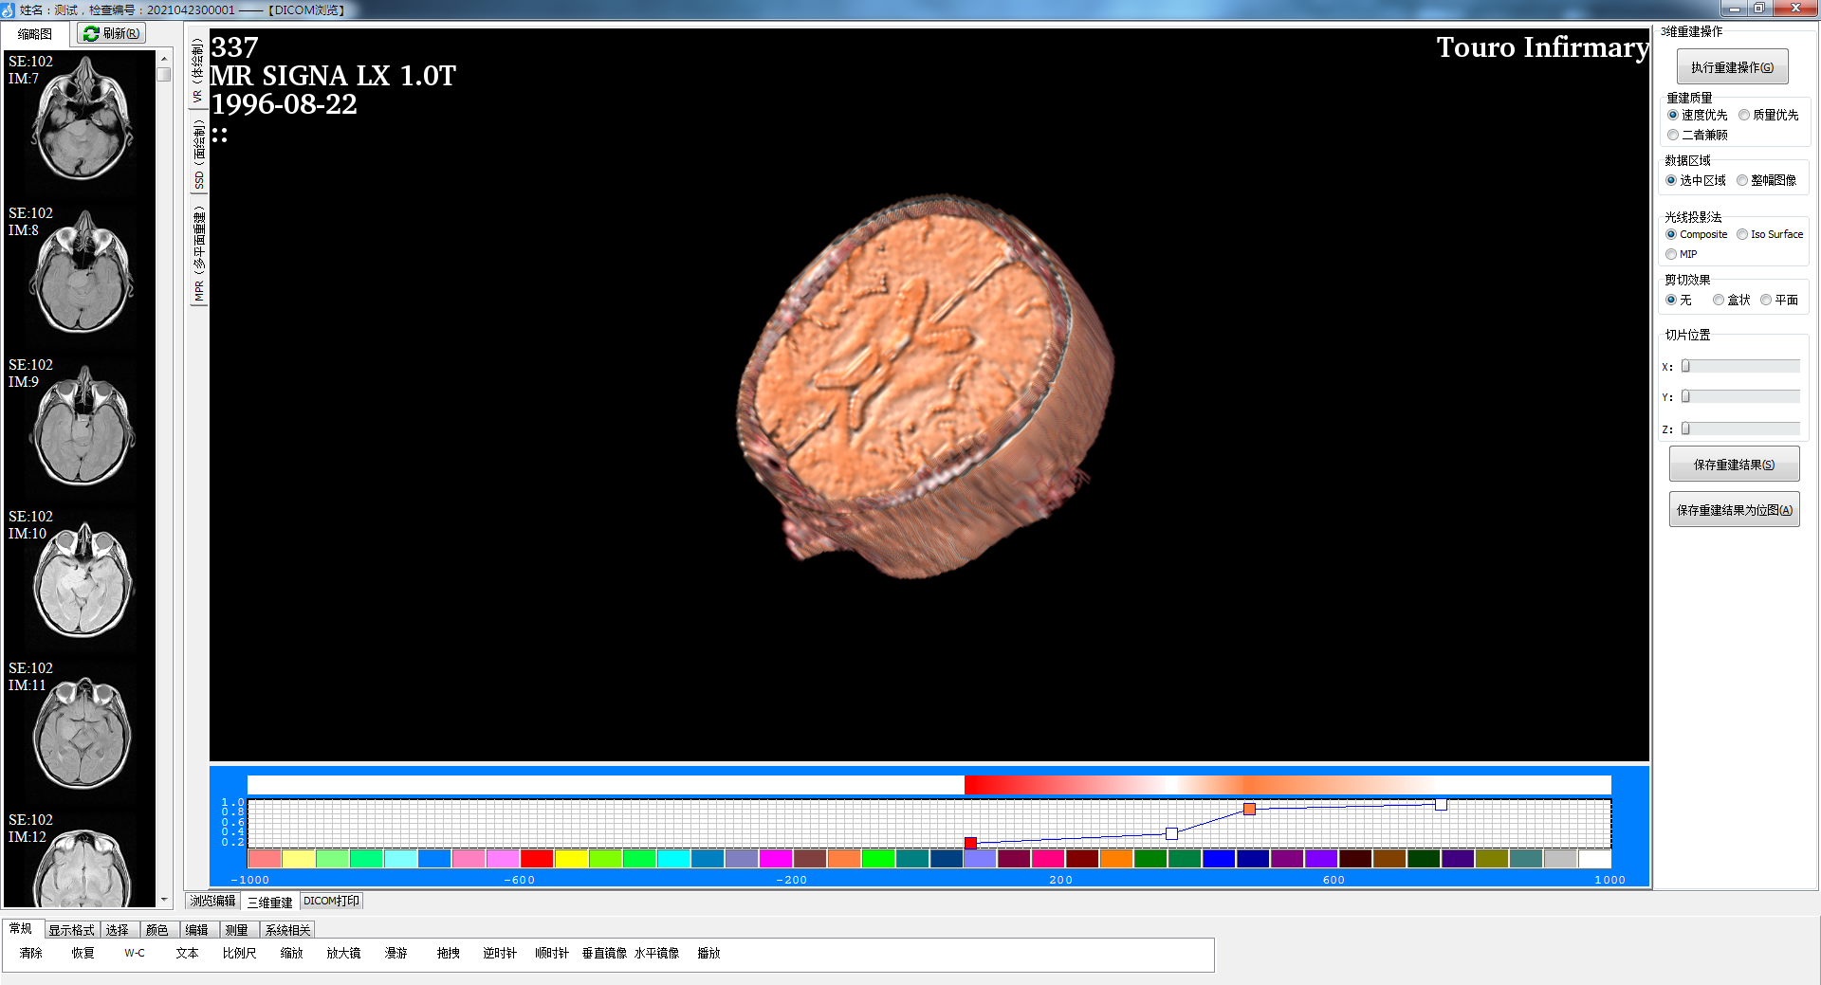Click 执行重建操作(G) button

[1732, 67]
